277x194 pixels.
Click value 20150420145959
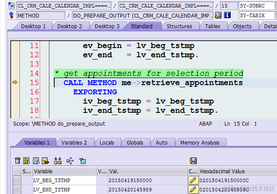click(x=130, y=190)
